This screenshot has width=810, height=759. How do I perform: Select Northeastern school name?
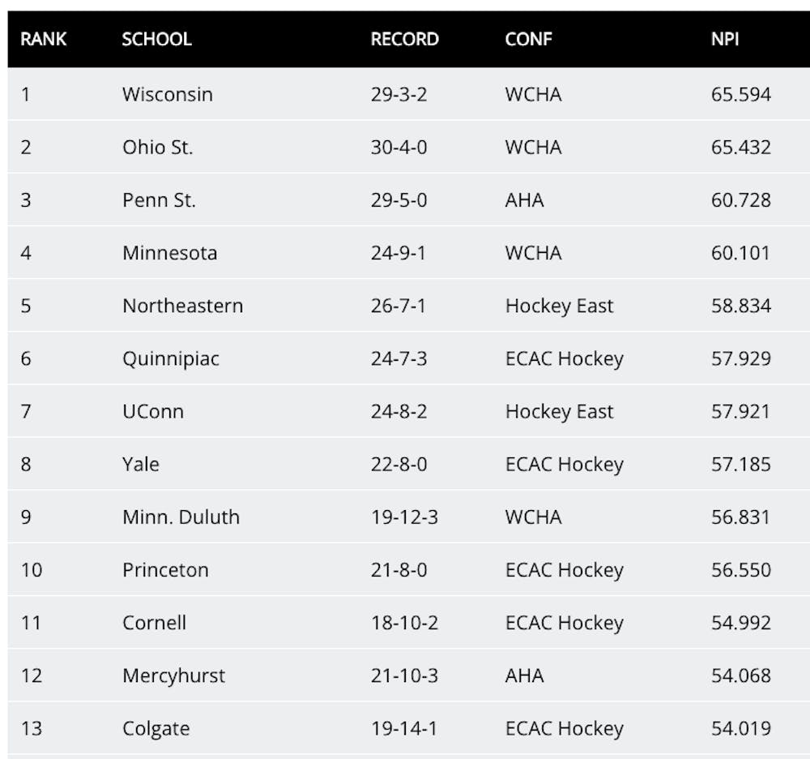(x=182, y=306)
